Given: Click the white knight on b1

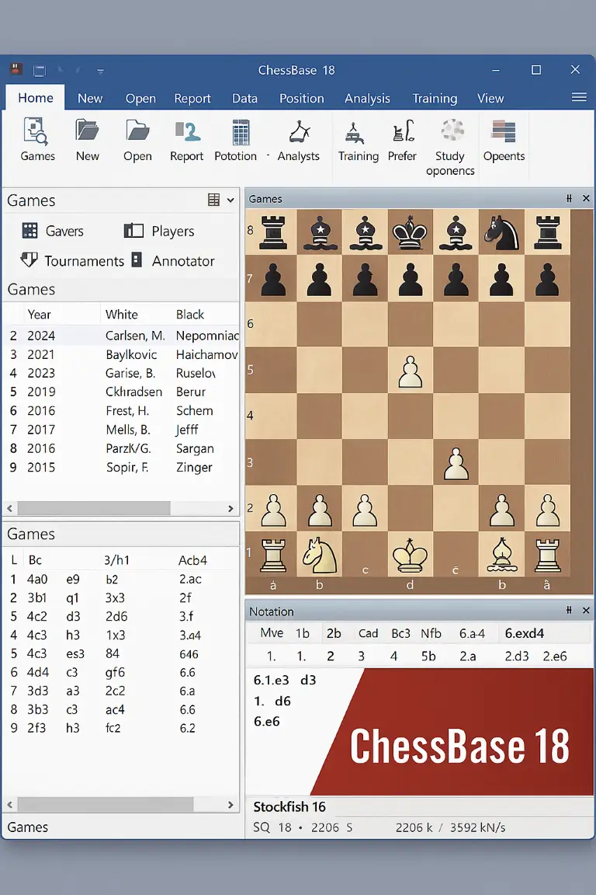Looking at the screenshot, I should click(320, 555).
